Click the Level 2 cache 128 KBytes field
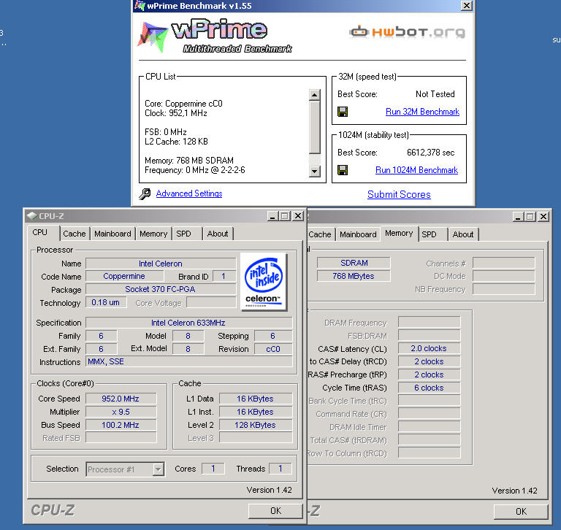The image size is (561, 530). pos(256,425)
